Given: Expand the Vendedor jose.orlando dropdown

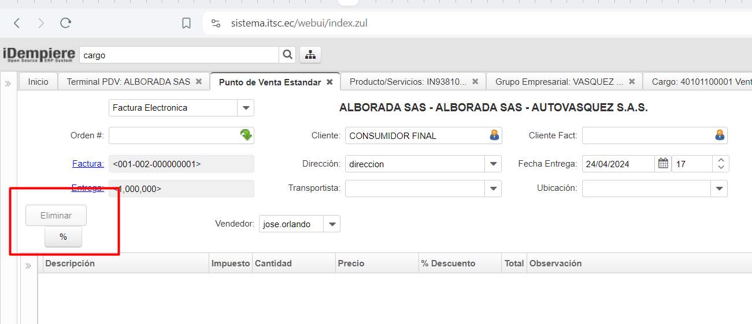Looking at the screenshot, I should tap(332, 224).
